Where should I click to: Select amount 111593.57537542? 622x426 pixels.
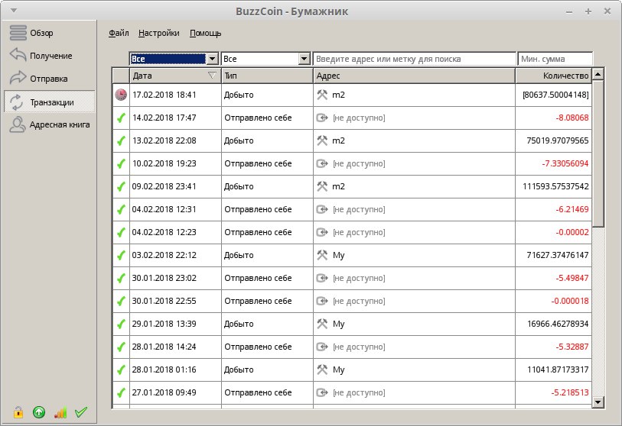click(x=555, y=186)
